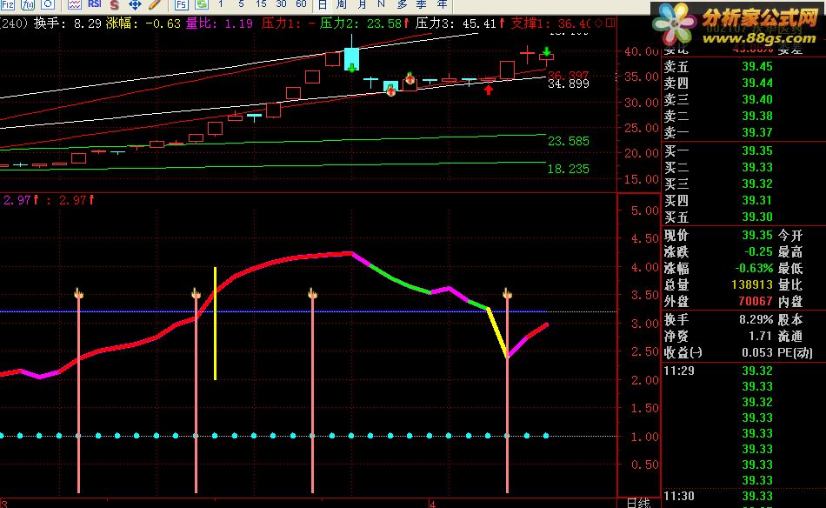Select the 月 monthly period tab

coord(362,4)
